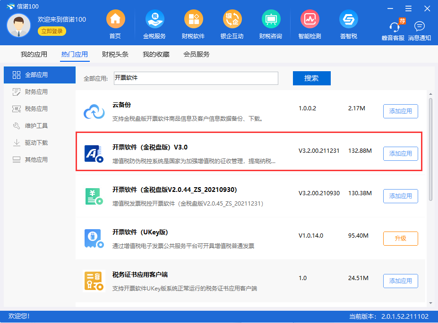Open the 财税软件 icon
This screenshot has height=323, width=438.
pos(193,19)
